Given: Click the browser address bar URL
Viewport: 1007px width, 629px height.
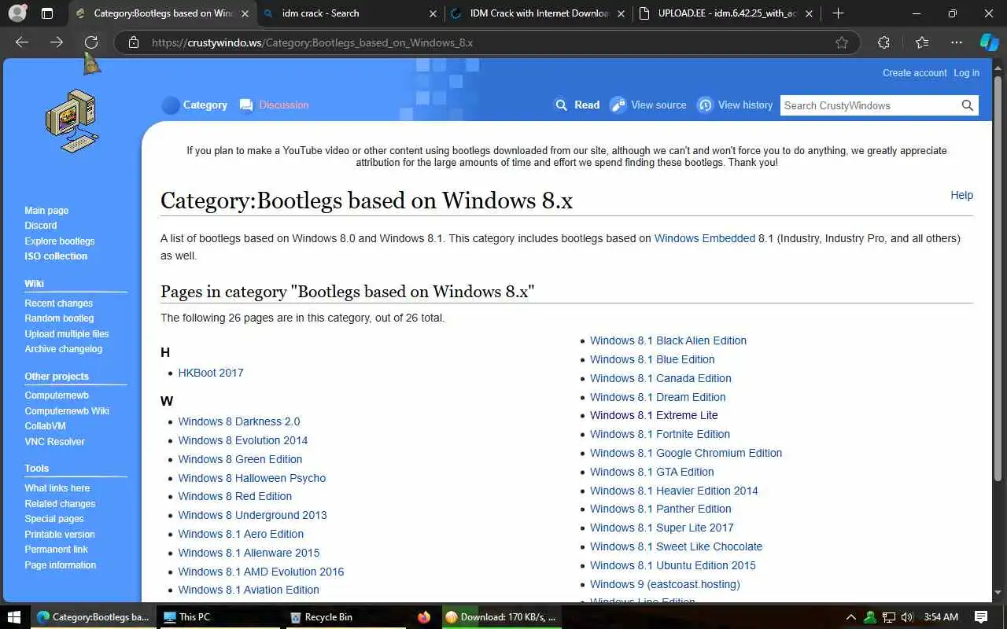Looking at the screenshot, I should pyautogui.click(x=312, y=42).
